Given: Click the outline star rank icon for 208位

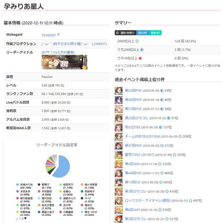Looking at the screenshot, I should click(x=180, y=136).
